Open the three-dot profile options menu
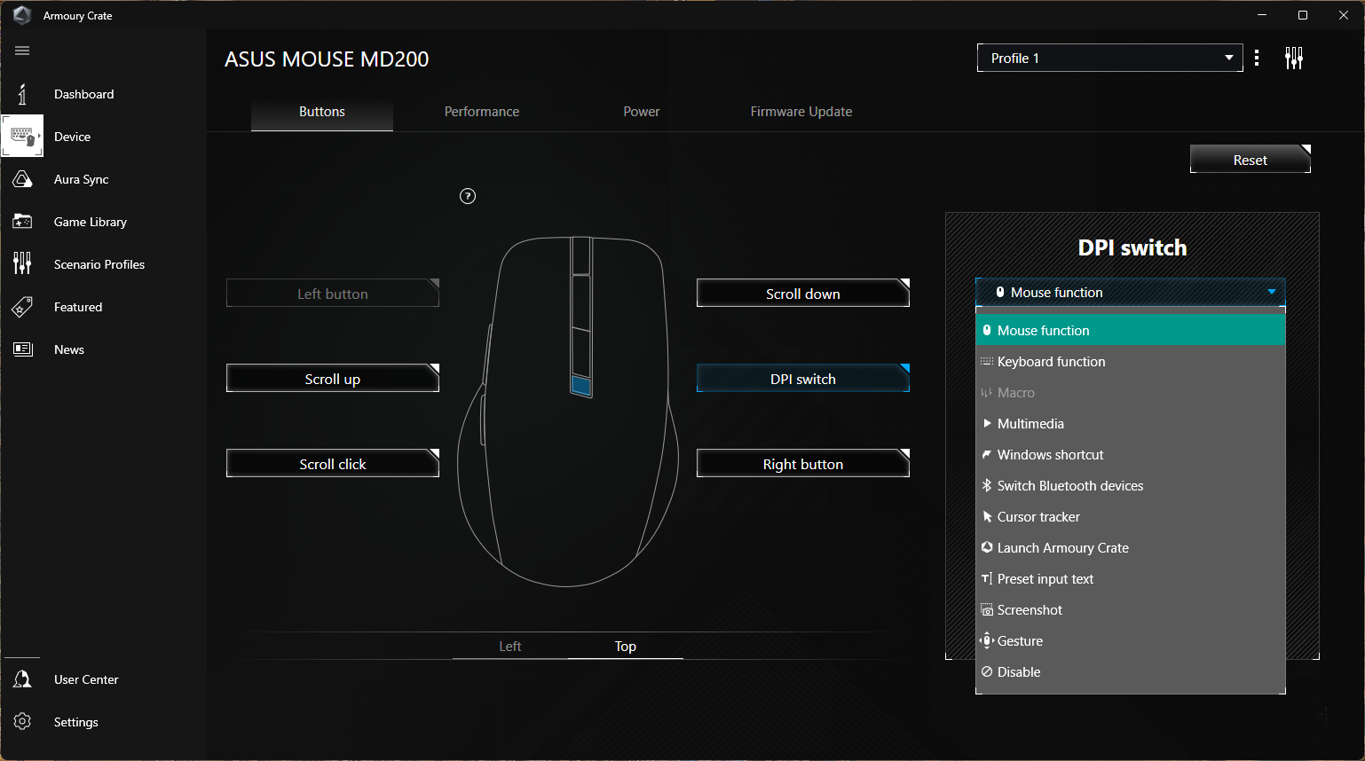Screen dimensions: 1365x761 [1257, 59]
